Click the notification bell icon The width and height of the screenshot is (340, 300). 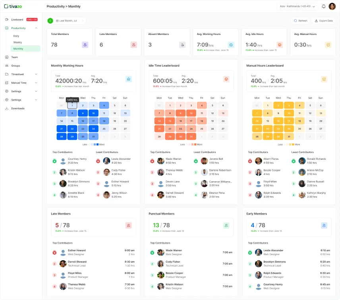[x=324, y=6]
